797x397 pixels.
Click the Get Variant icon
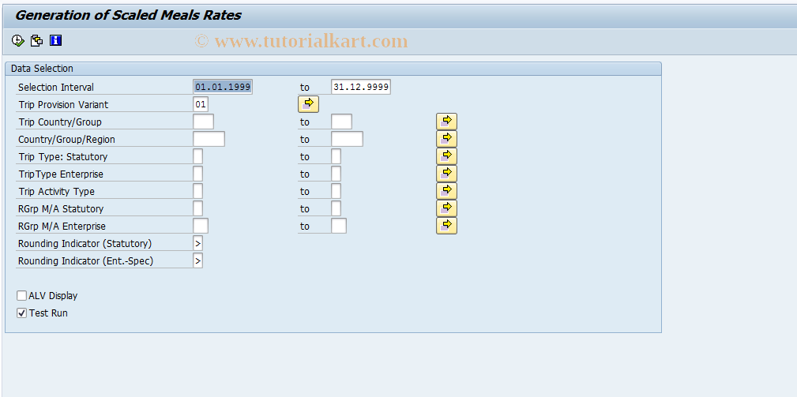(36, 40)
